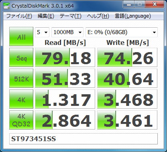
Task: Open the 言語(Language) menu
Action: click(133, 16)
